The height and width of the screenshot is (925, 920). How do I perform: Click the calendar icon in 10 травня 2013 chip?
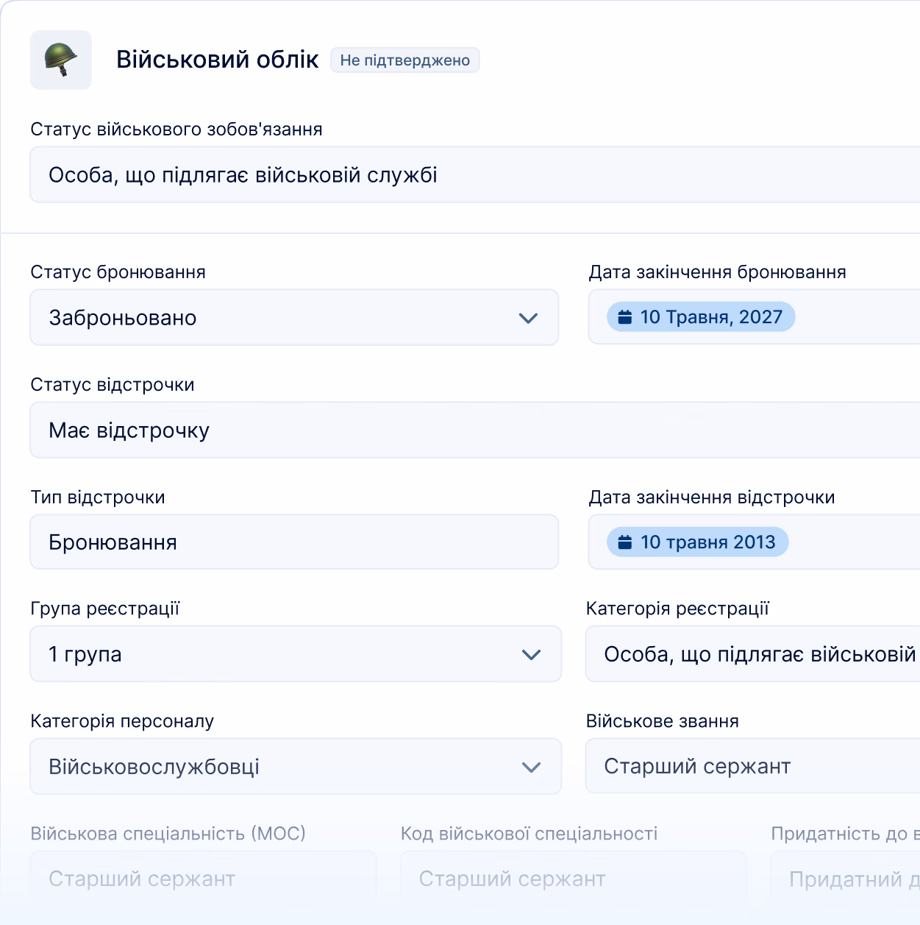(x=625, y=542)
